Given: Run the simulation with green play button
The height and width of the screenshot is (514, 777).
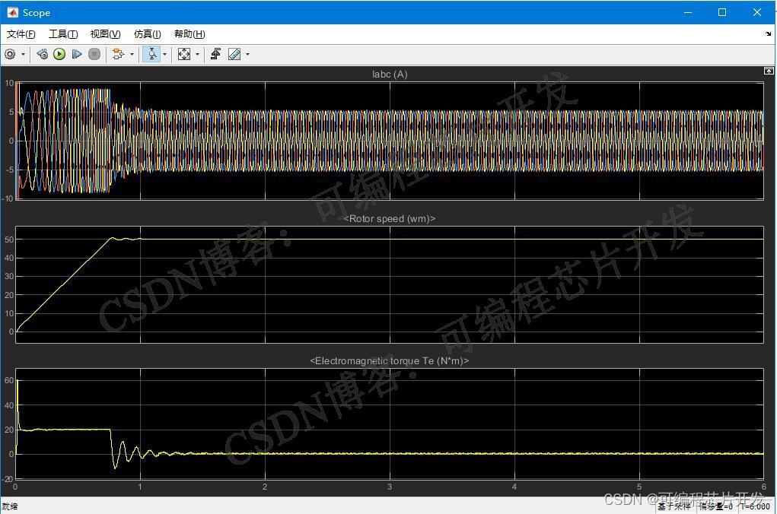Looking at the screenshot, I should 59,54.
